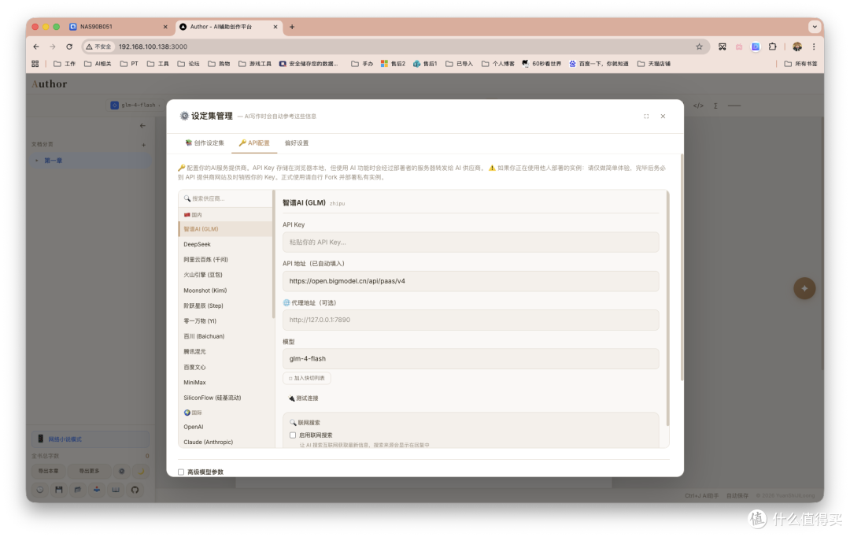Click 测试连接 button

point(304,398)
